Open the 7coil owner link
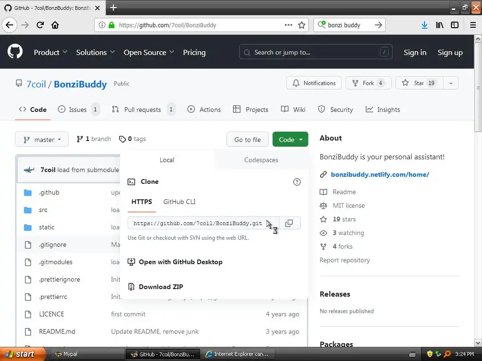Screen dimensions: 482x361 point(36,84)
